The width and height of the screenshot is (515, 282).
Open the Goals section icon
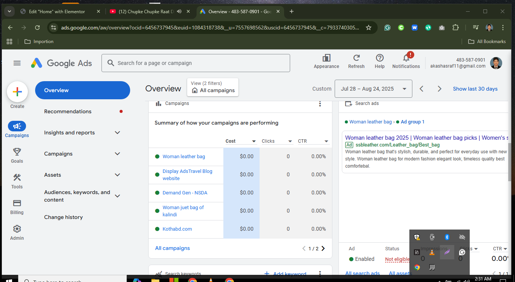[x=17, y=151]
